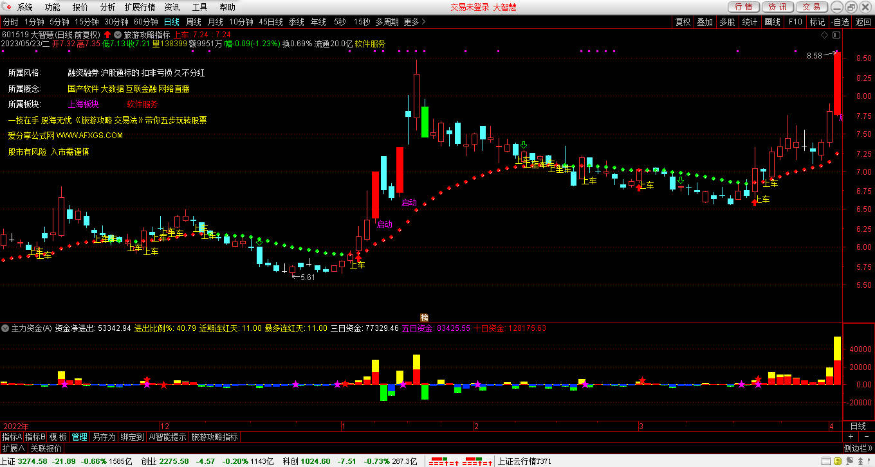Toggle the 侧边栏 sidebar
Screen dimensions: 875x467
pos(858,448)
